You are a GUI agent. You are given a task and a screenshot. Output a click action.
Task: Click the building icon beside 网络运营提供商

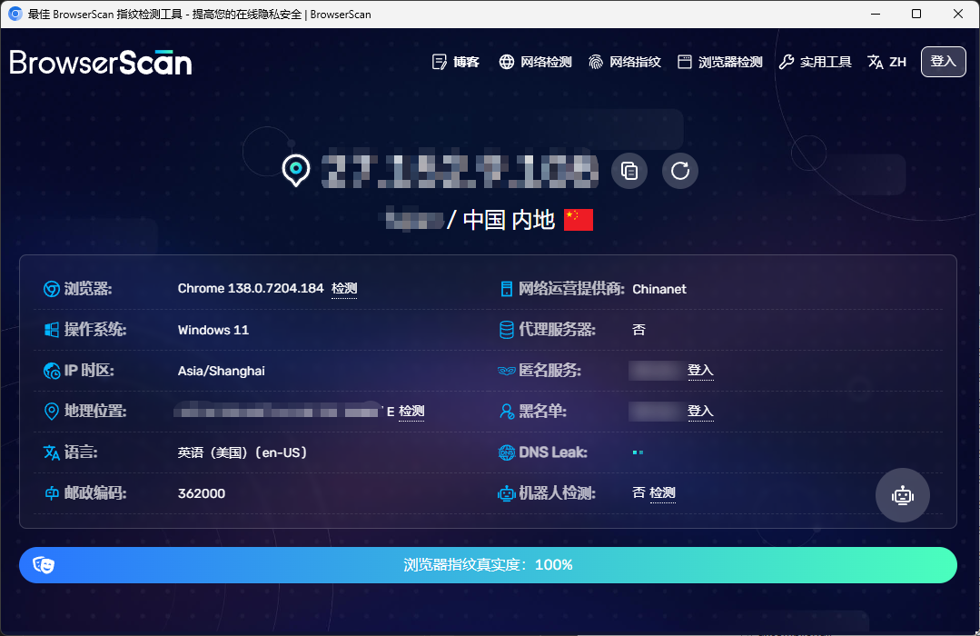coord(506,289)
